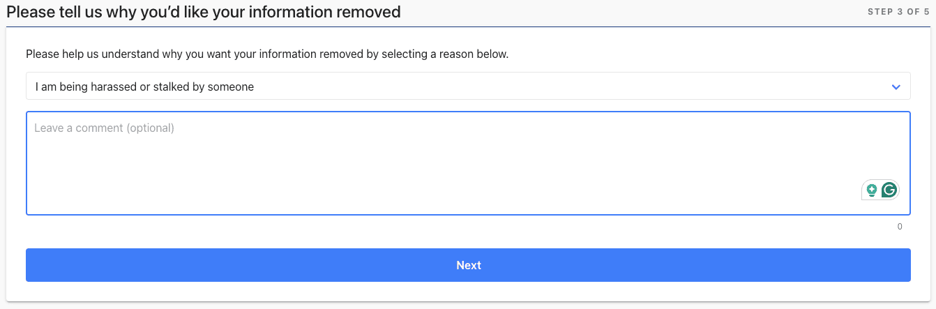Screen dimensions: 936x309
Task: Click the Grammarly lightbulb suggestions icon
Action: [x=871, y=190]
